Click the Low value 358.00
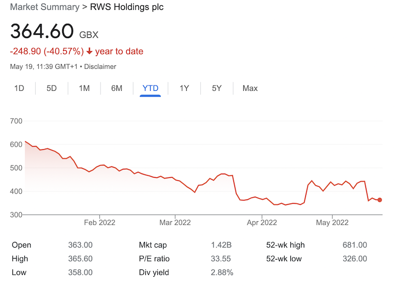 click(x=80, y=273)
